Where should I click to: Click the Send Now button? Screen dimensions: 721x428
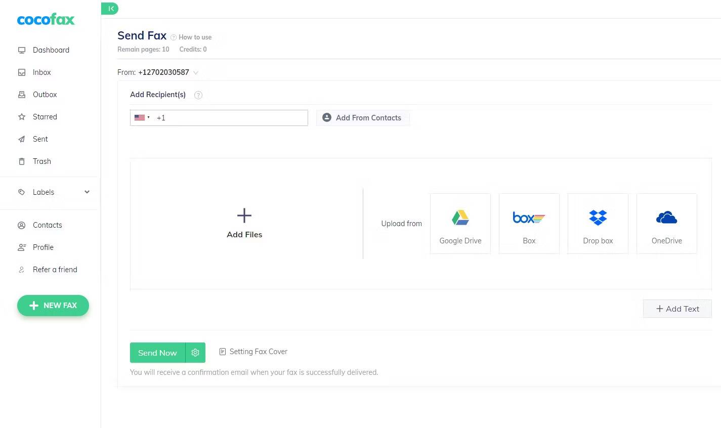pyautogui.click(x=157, y=353)
